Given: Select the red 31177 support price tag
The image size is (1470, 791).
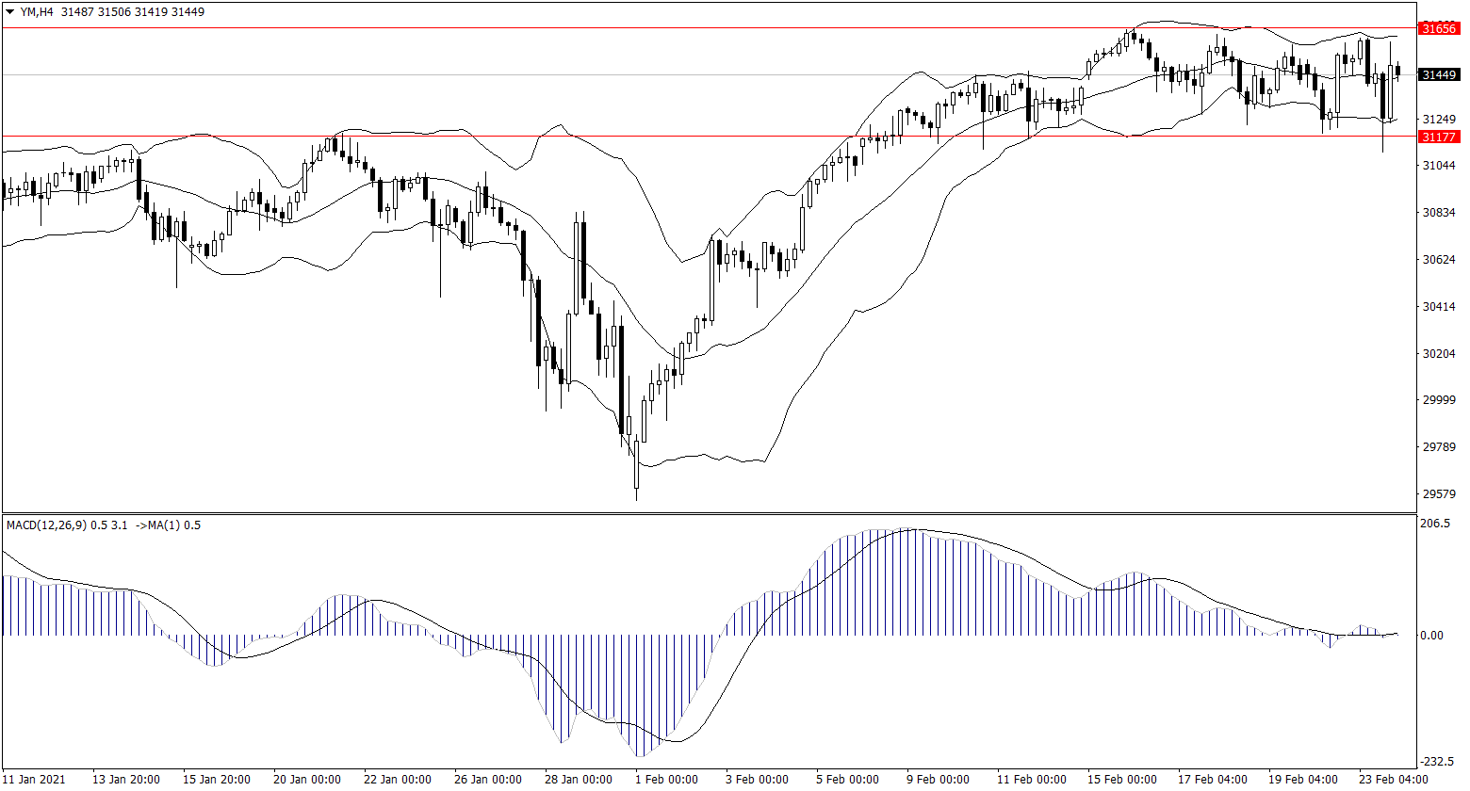Looking at the screenshot, I should [x=1439, y=137].
